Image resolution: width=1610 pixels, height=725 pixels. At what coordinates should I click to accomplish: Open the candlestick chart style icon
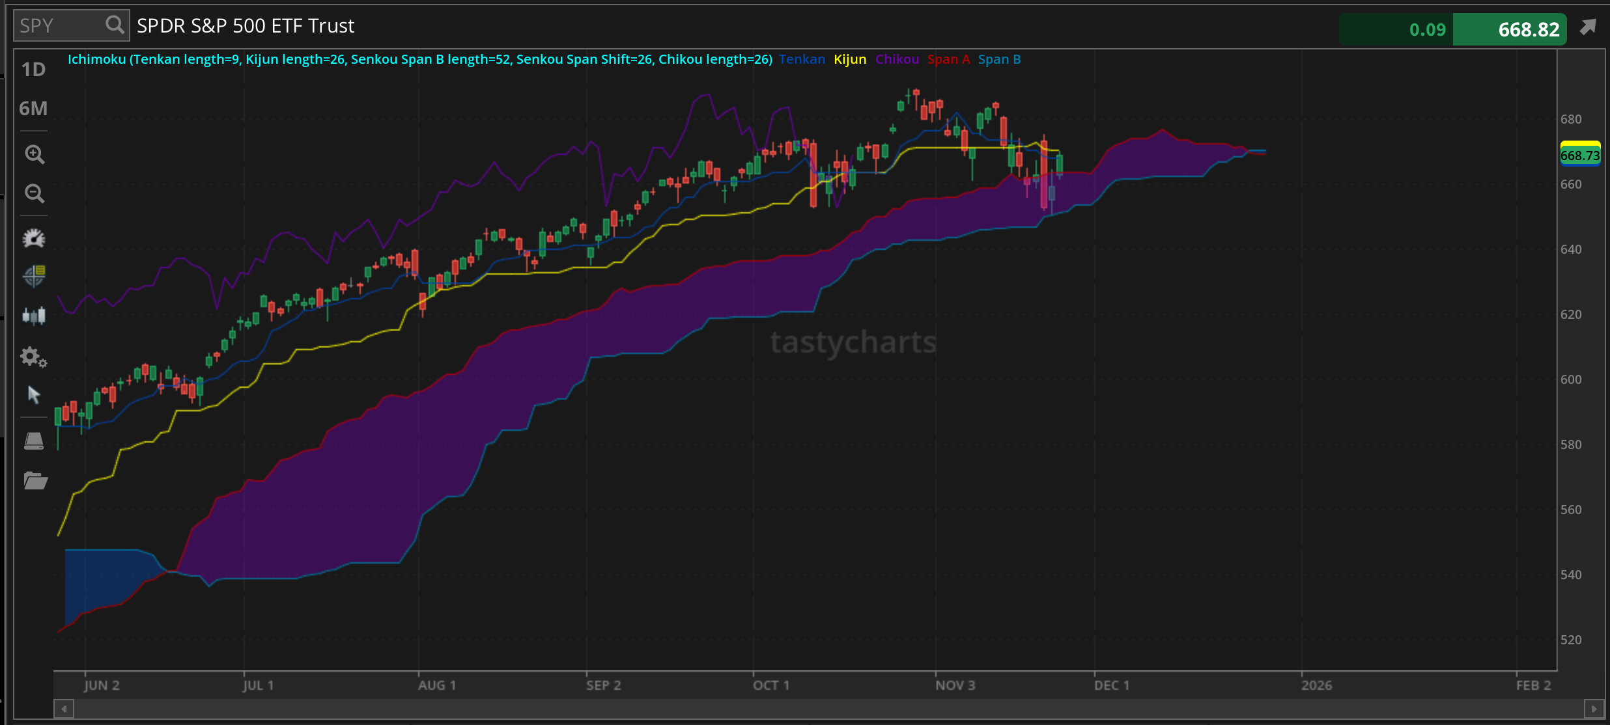(x=34, y=316)
